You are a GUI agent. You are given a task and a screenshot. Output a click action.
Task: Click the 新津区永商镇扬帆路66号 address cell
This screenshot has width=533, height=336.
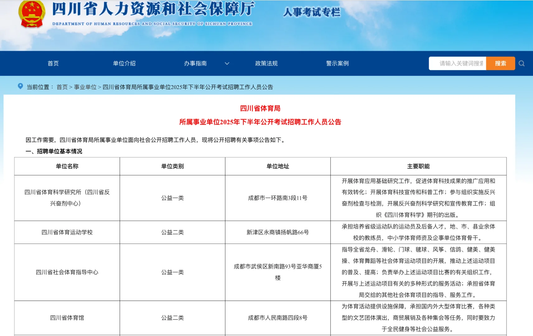click(278, 232)
